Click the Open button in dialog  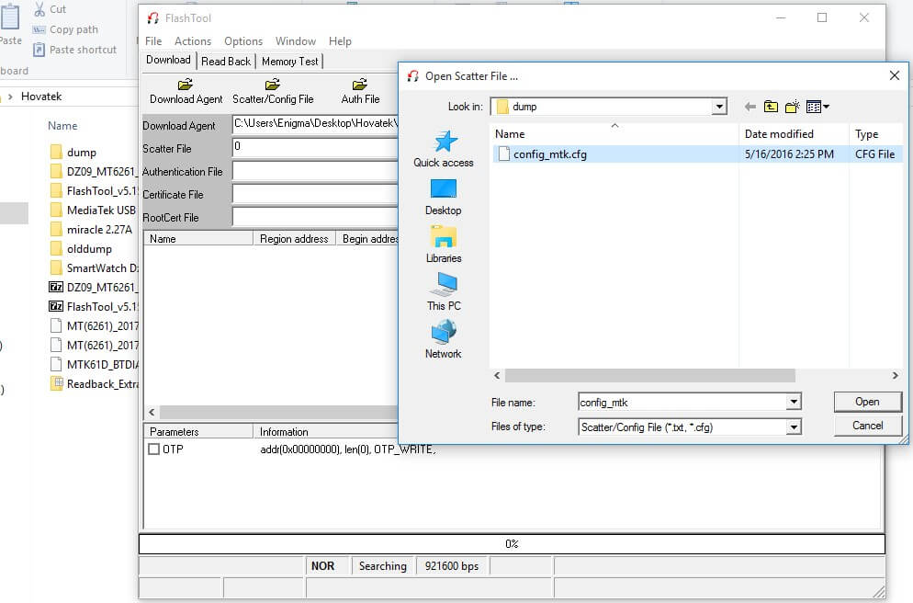(x=868, y=402)
